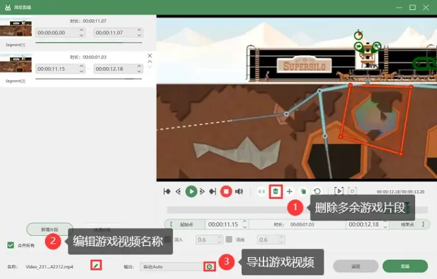This screenshot has height=279, width=437.
Task: Click Segment[1] end field 00:00:11.07
Action: click(118, 32)
